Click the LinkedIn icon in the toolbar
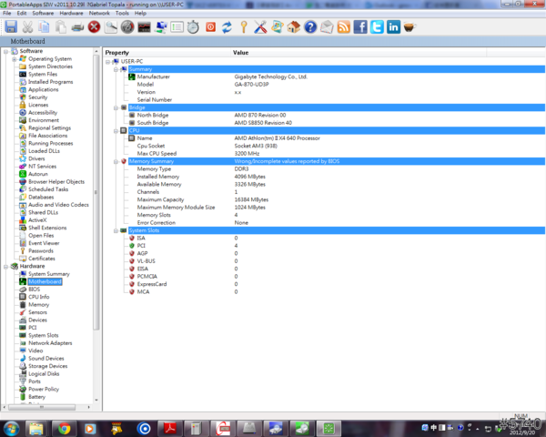The width and height of the screenshot is (546, 437). tap(392, 27)
